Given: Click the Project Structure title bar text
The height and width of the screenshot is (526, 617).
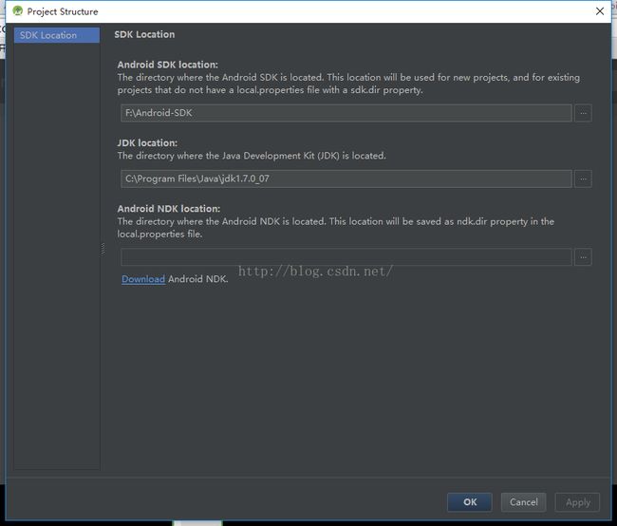Looking at the screenshot, I should [63, 11].
